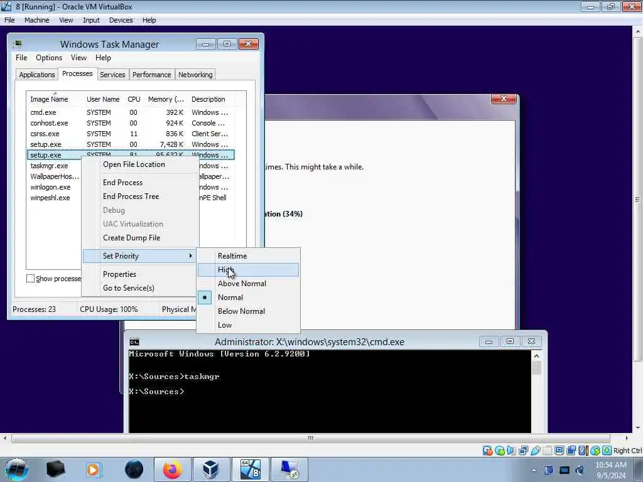Open the Networking tab
Image resolution: width=643 pixels, height=482 pixels.
pos(195,75)
